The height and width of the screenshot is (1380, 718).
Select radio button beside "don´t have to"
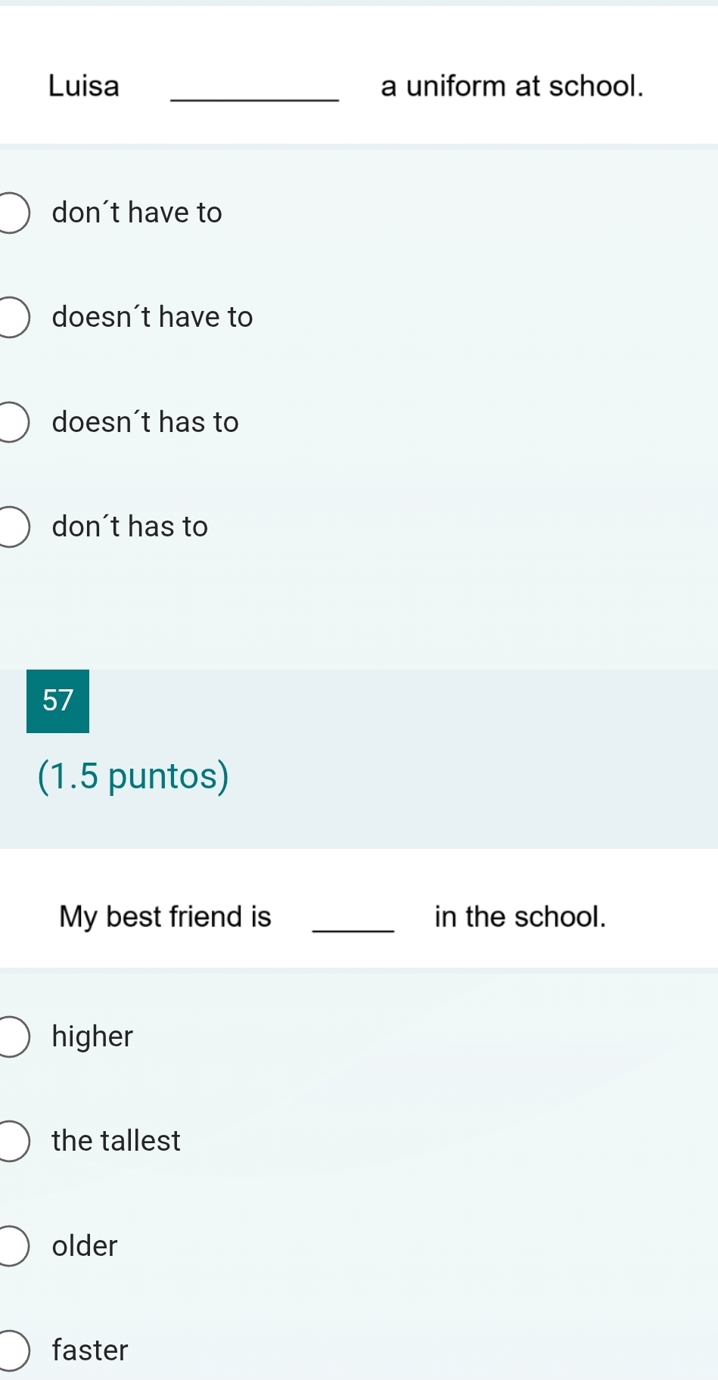[x=13, y=213]
